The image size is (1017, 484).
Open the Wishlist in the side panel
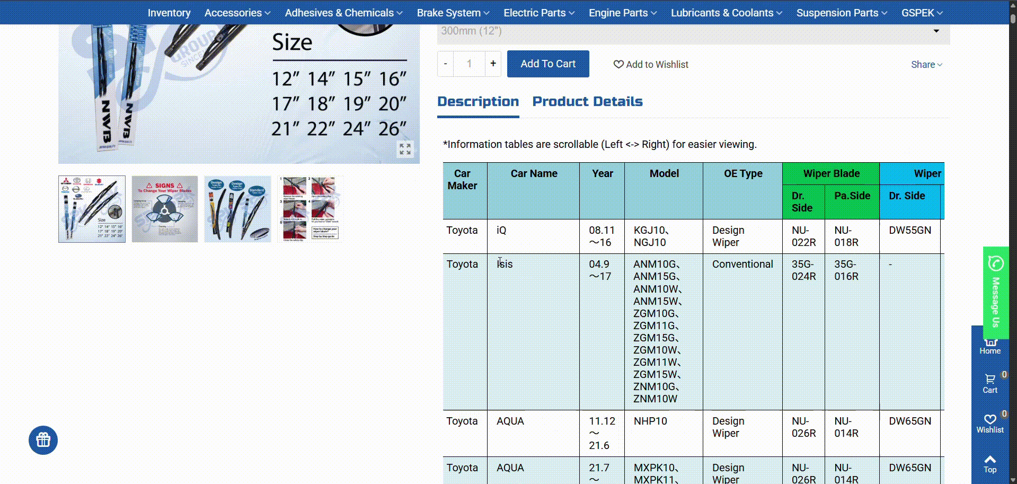pyautogui.click(x=990, y=424)
